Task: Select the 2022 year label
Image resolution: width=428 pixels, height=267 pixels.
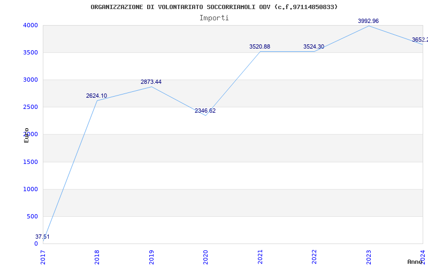Action: click(314, 256)
